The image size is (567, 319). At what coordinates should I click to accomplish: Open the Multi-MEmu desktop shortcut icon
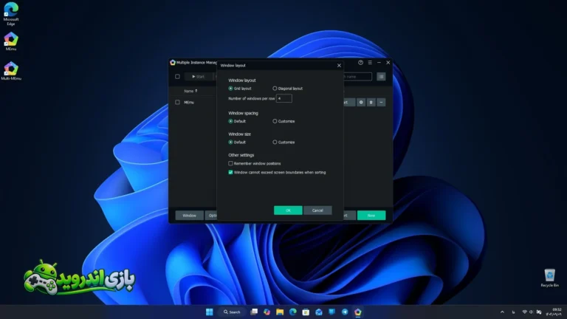click(x=11, y=71)
